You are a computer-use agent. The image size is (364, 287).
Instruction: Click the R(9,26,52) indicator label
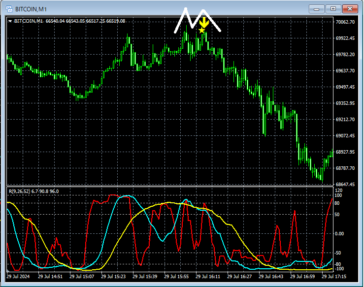[x=20, y=191]
